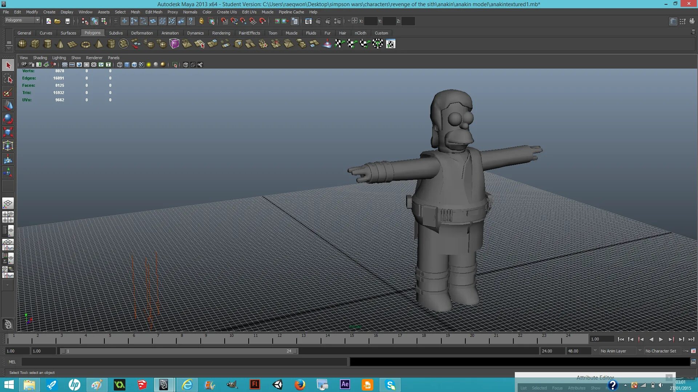
Task: Click the range slider bar
Action: [179, 351]
